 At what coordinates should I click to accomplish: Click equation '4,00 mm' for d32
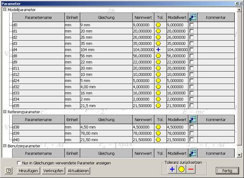(106, 87)
